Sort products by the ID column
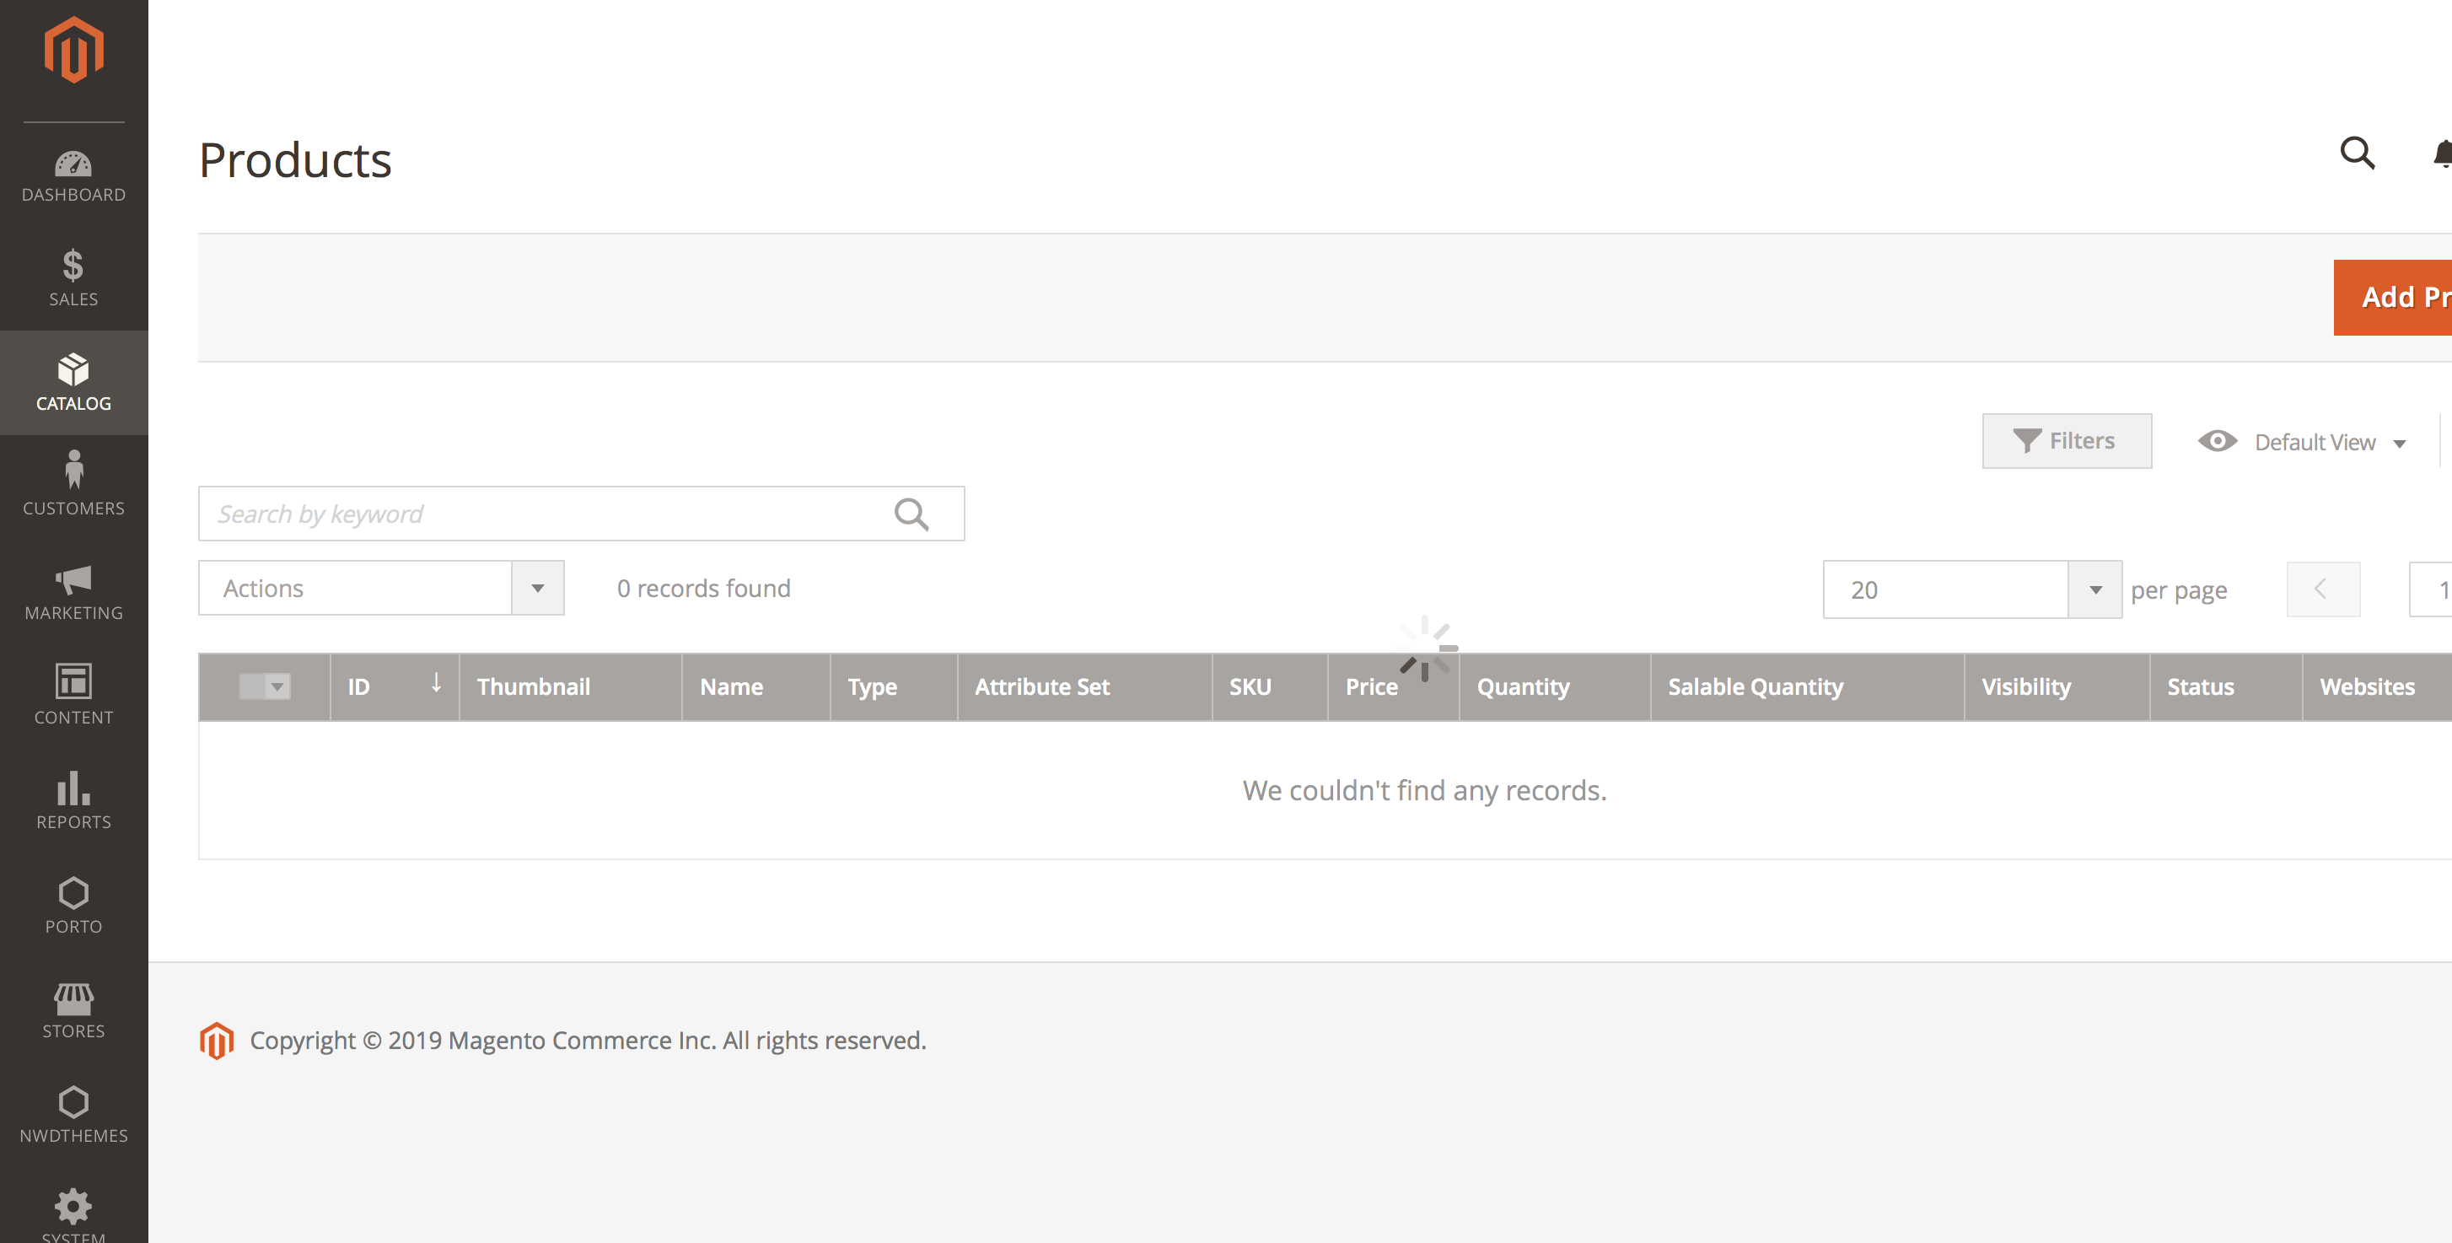This screenshot has width=2452, height=1243. tap(359, 686)
